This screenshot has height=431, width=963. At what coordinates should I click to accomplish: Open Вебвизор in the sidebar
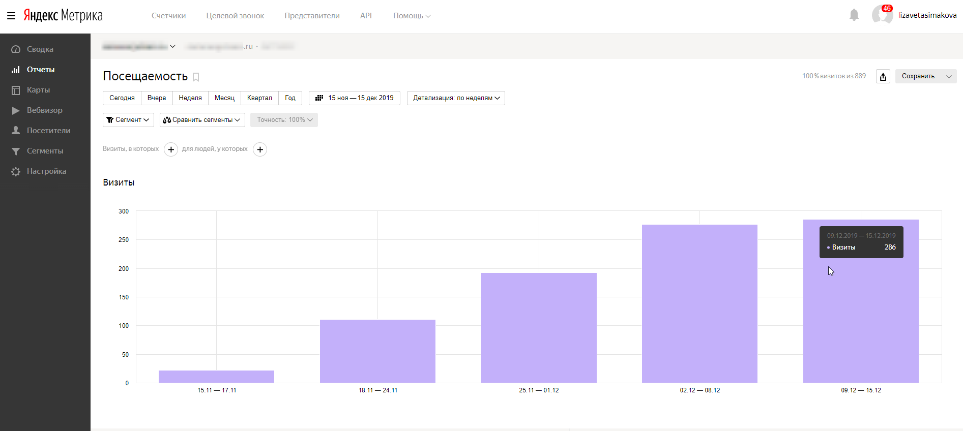coord(45,110)
